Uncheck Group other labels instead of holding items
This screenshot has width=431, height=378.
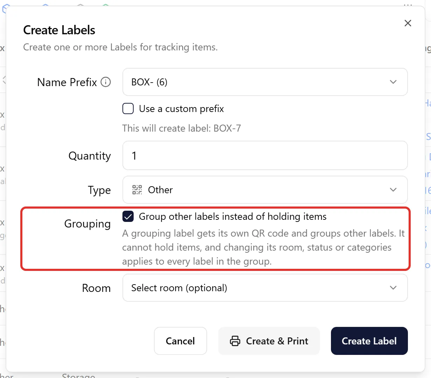click(x=128, y=216)
